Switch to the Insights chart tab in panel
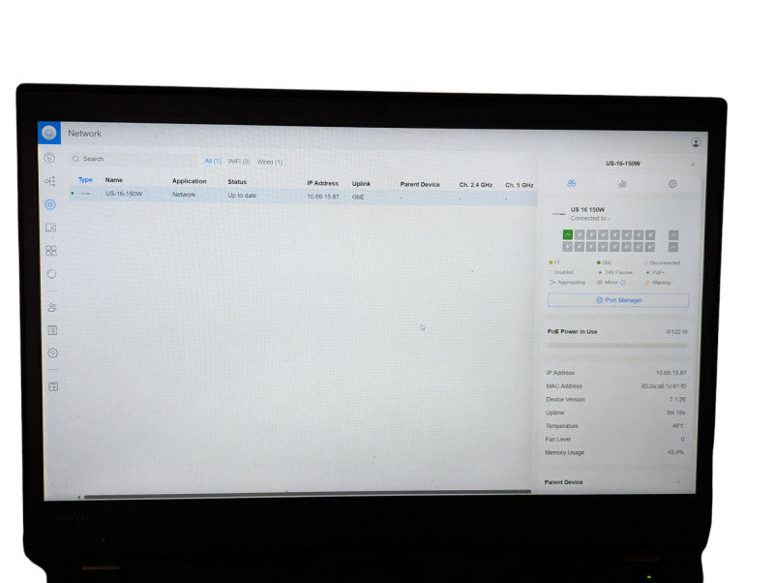Screen dimensions: 774x583 (622, 184)
